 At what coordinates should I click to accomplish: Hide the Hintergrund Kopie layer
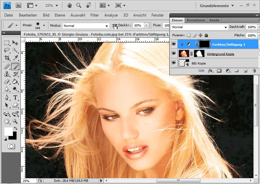point(174,53)
